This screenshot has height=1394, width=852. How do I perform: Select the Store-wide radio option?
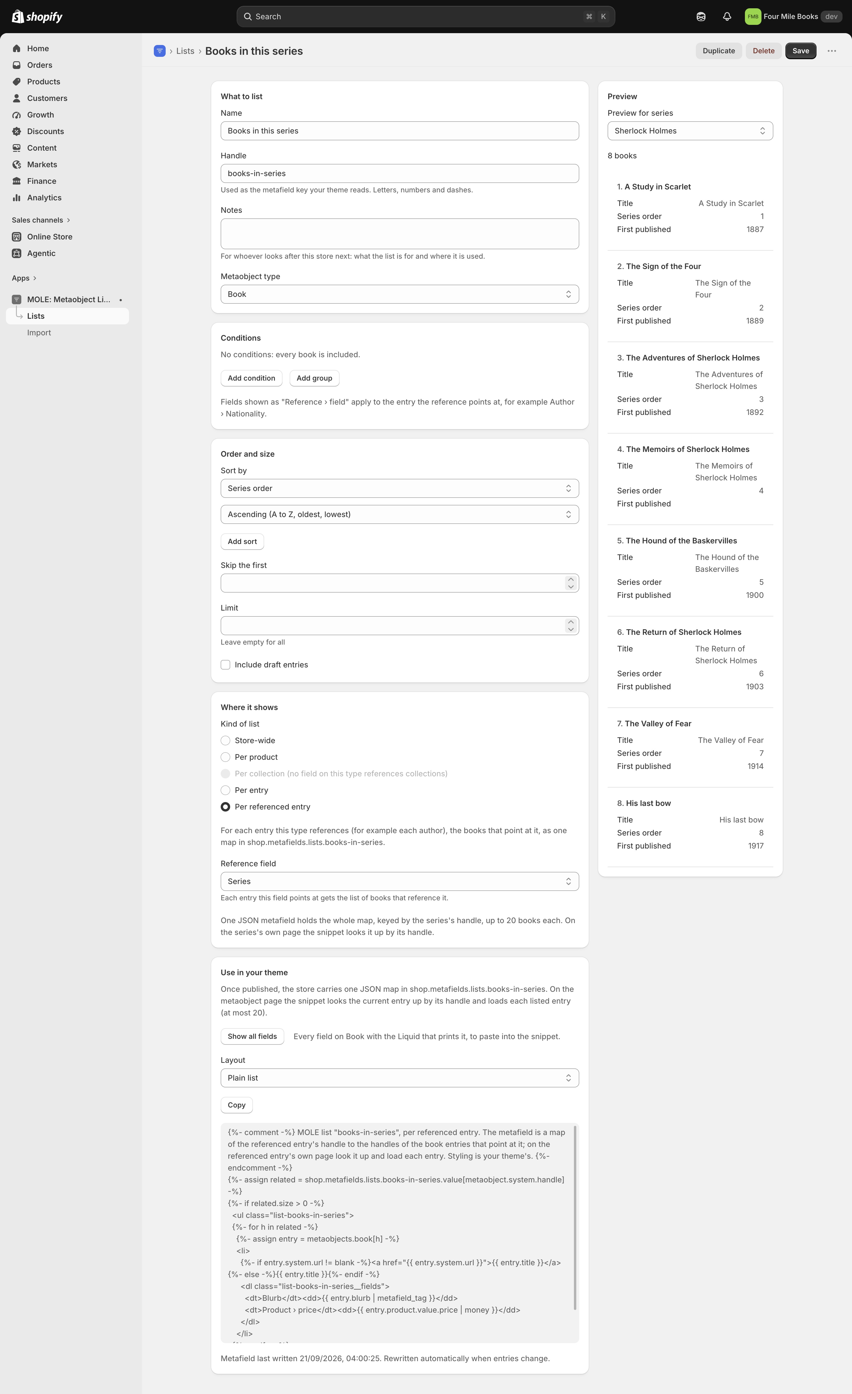(226, 741)
